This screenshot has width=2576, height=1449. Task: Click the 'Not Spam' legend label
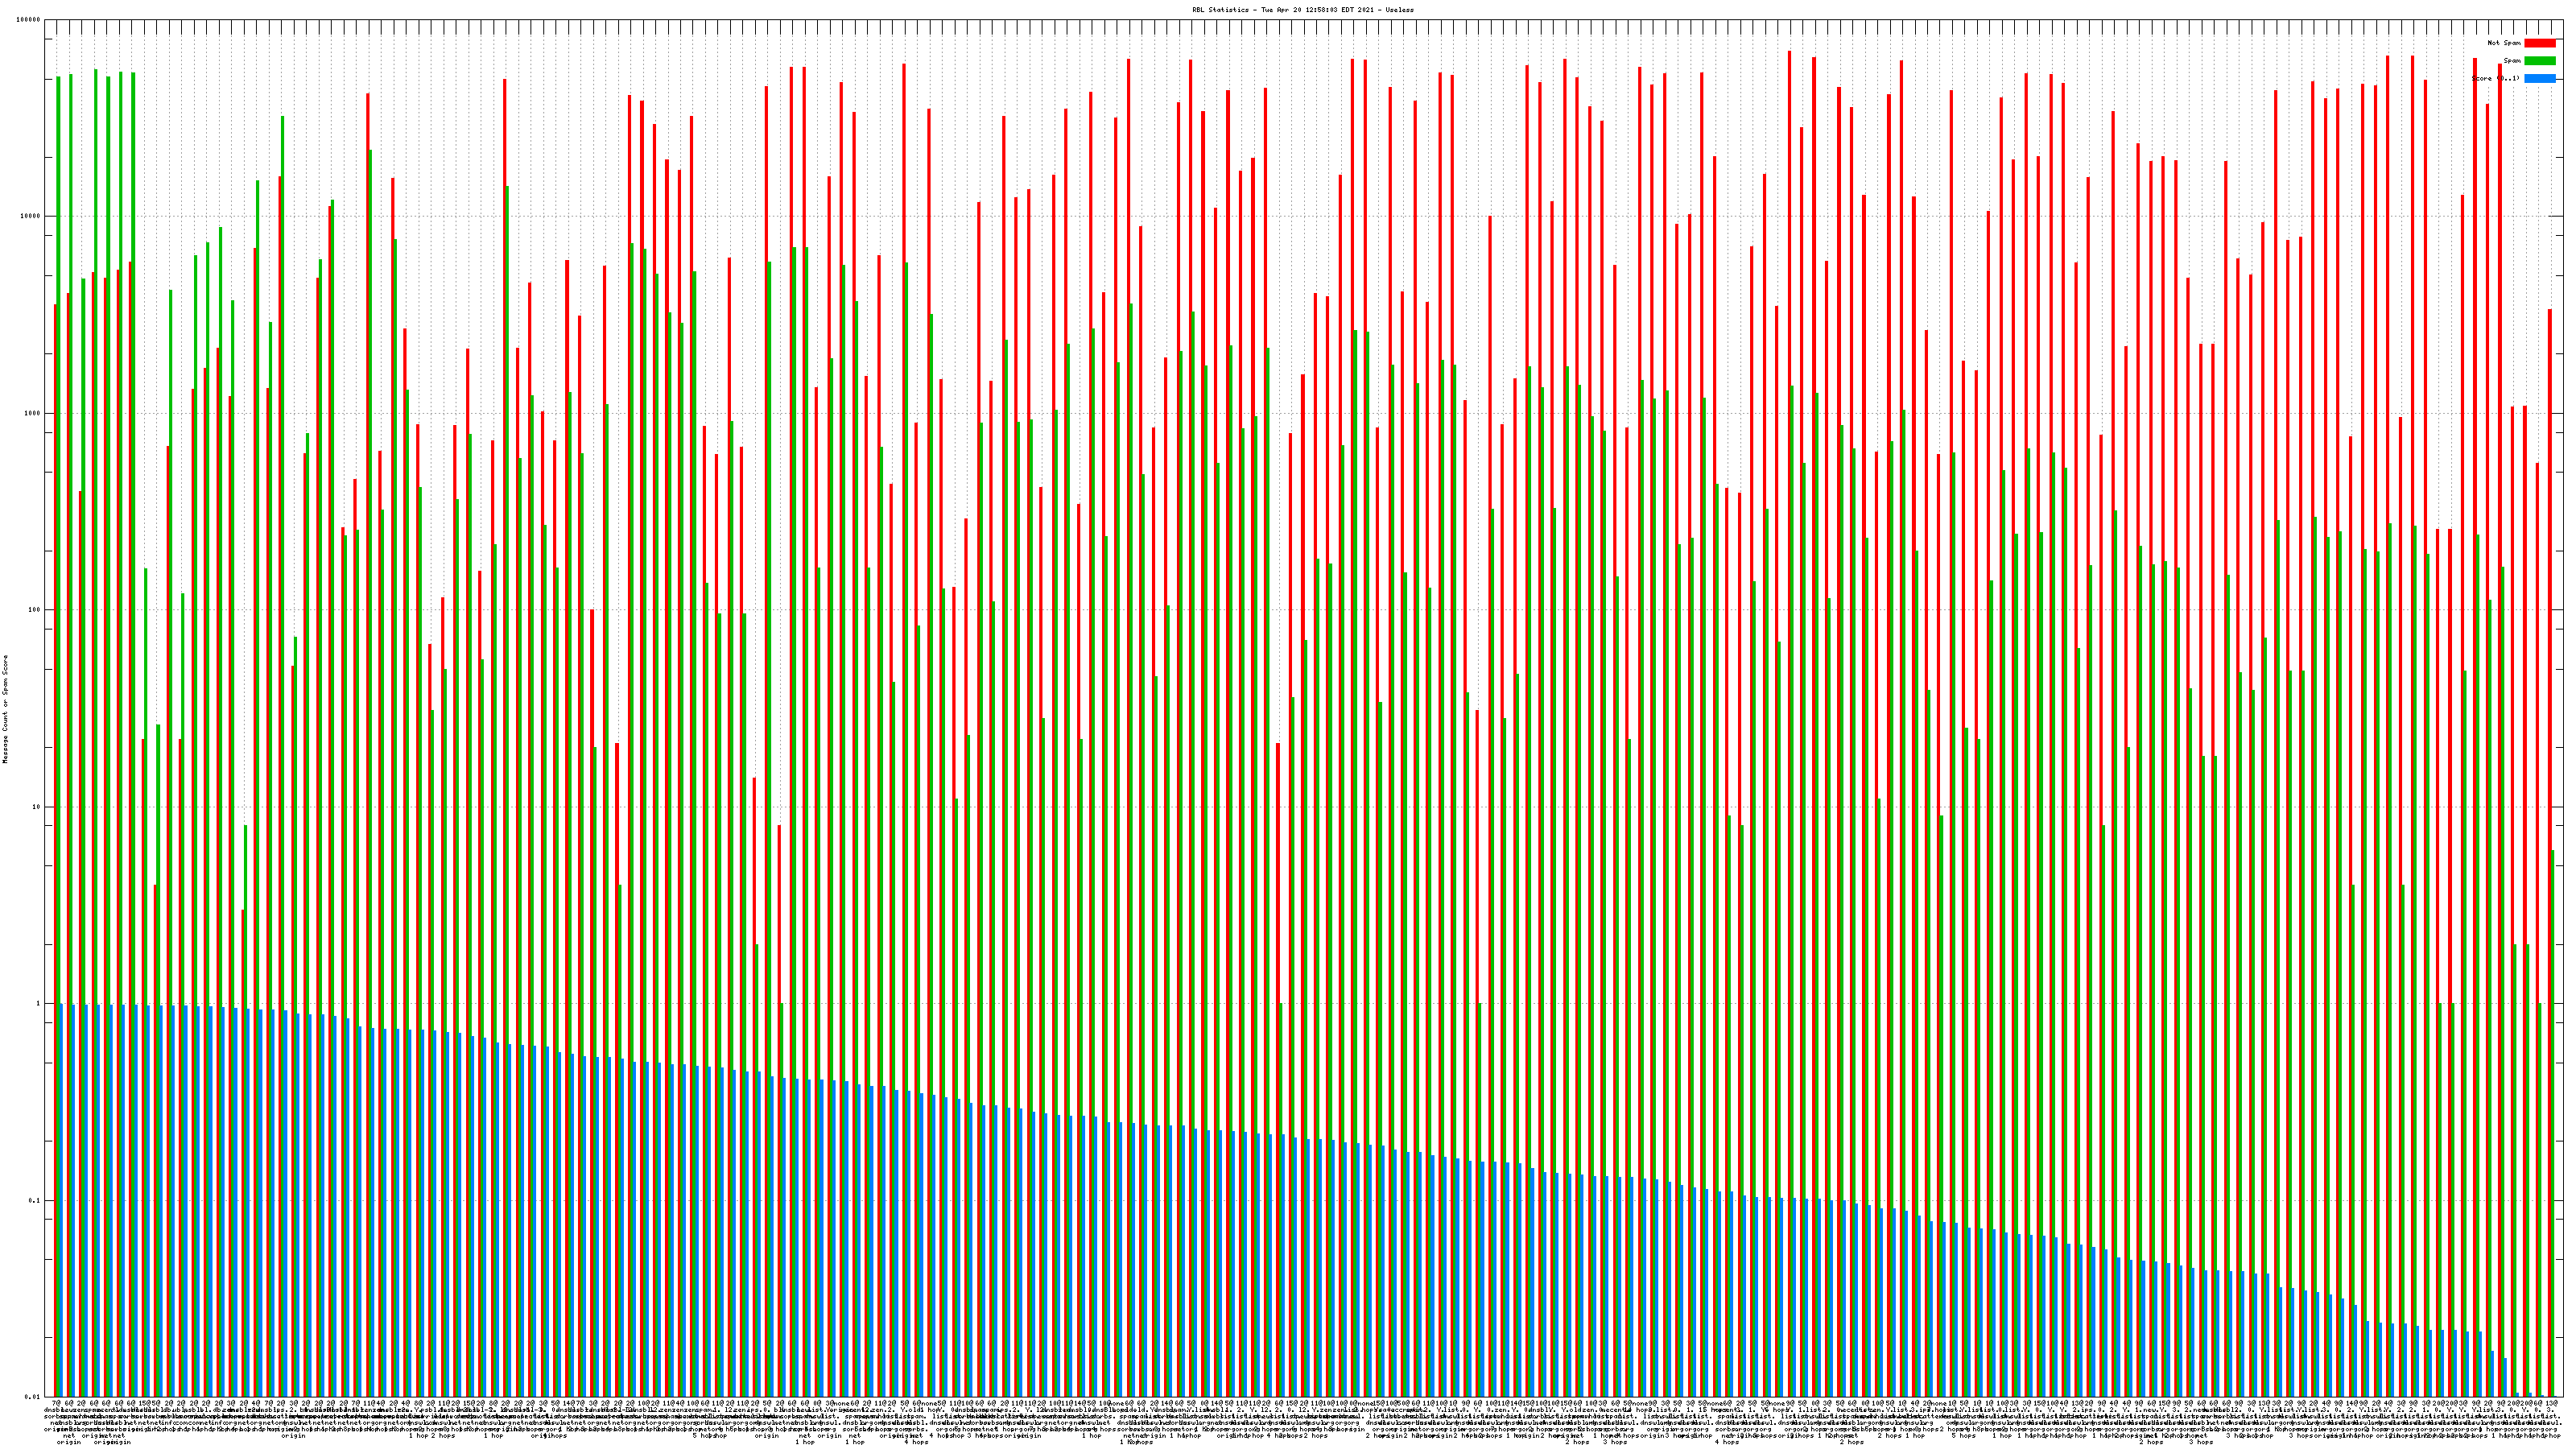(2504, 43)
